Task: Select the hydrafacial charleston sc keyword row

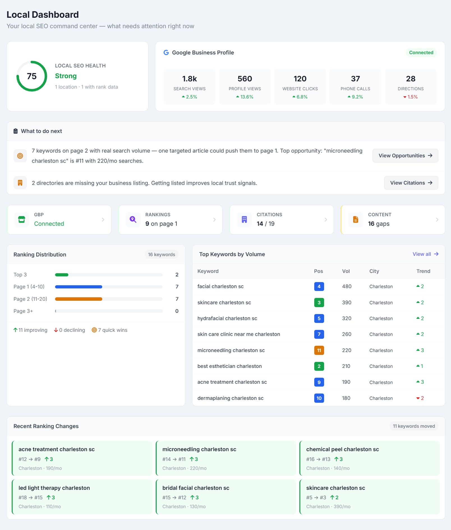Action: [319, 318]
